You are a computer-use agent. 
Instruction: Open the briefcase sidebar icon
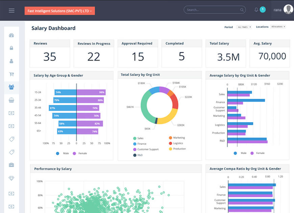coord(11,165)
